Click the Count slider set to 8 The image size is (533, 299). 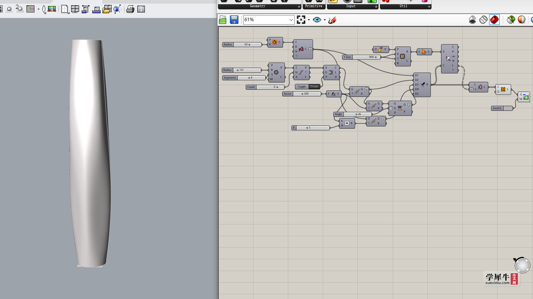265,87
